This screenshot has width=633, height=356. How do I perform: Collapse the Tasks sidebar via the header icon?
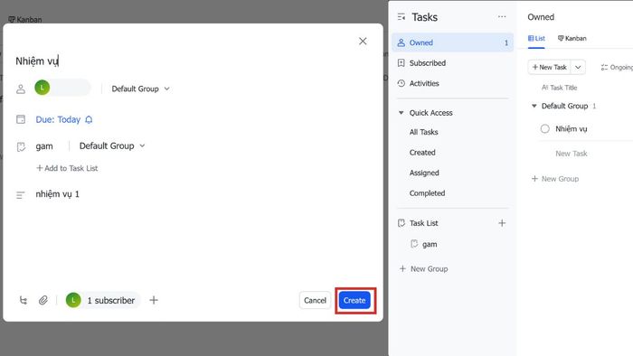(402, 17)
